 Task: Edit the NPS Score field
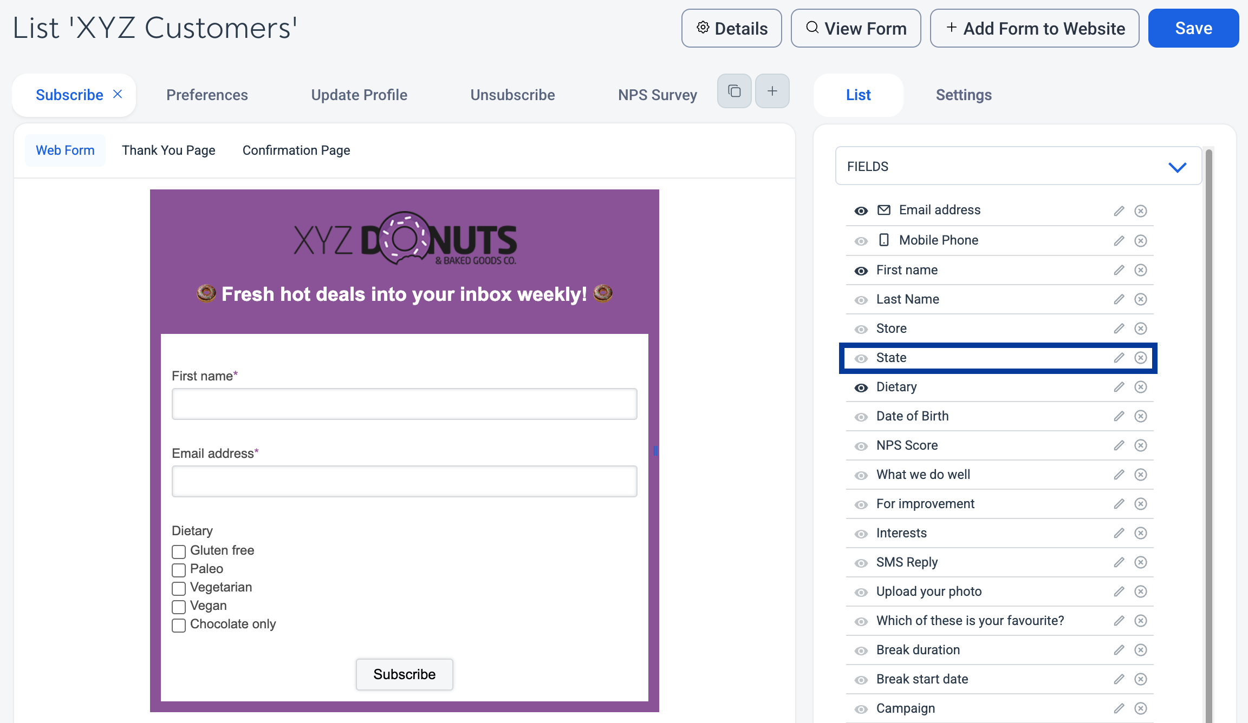click(x=1119, y=445)
